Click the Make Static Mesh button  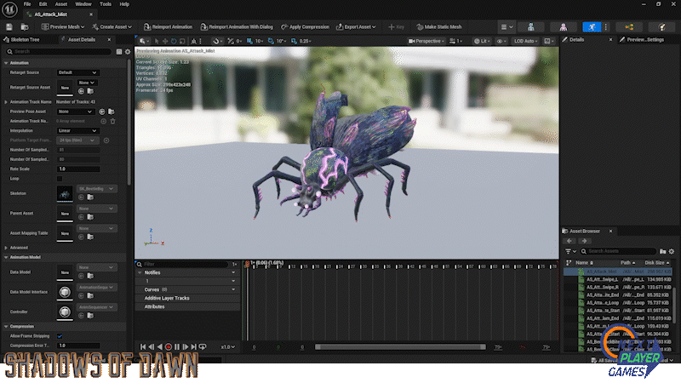click(x=441, y=27)
